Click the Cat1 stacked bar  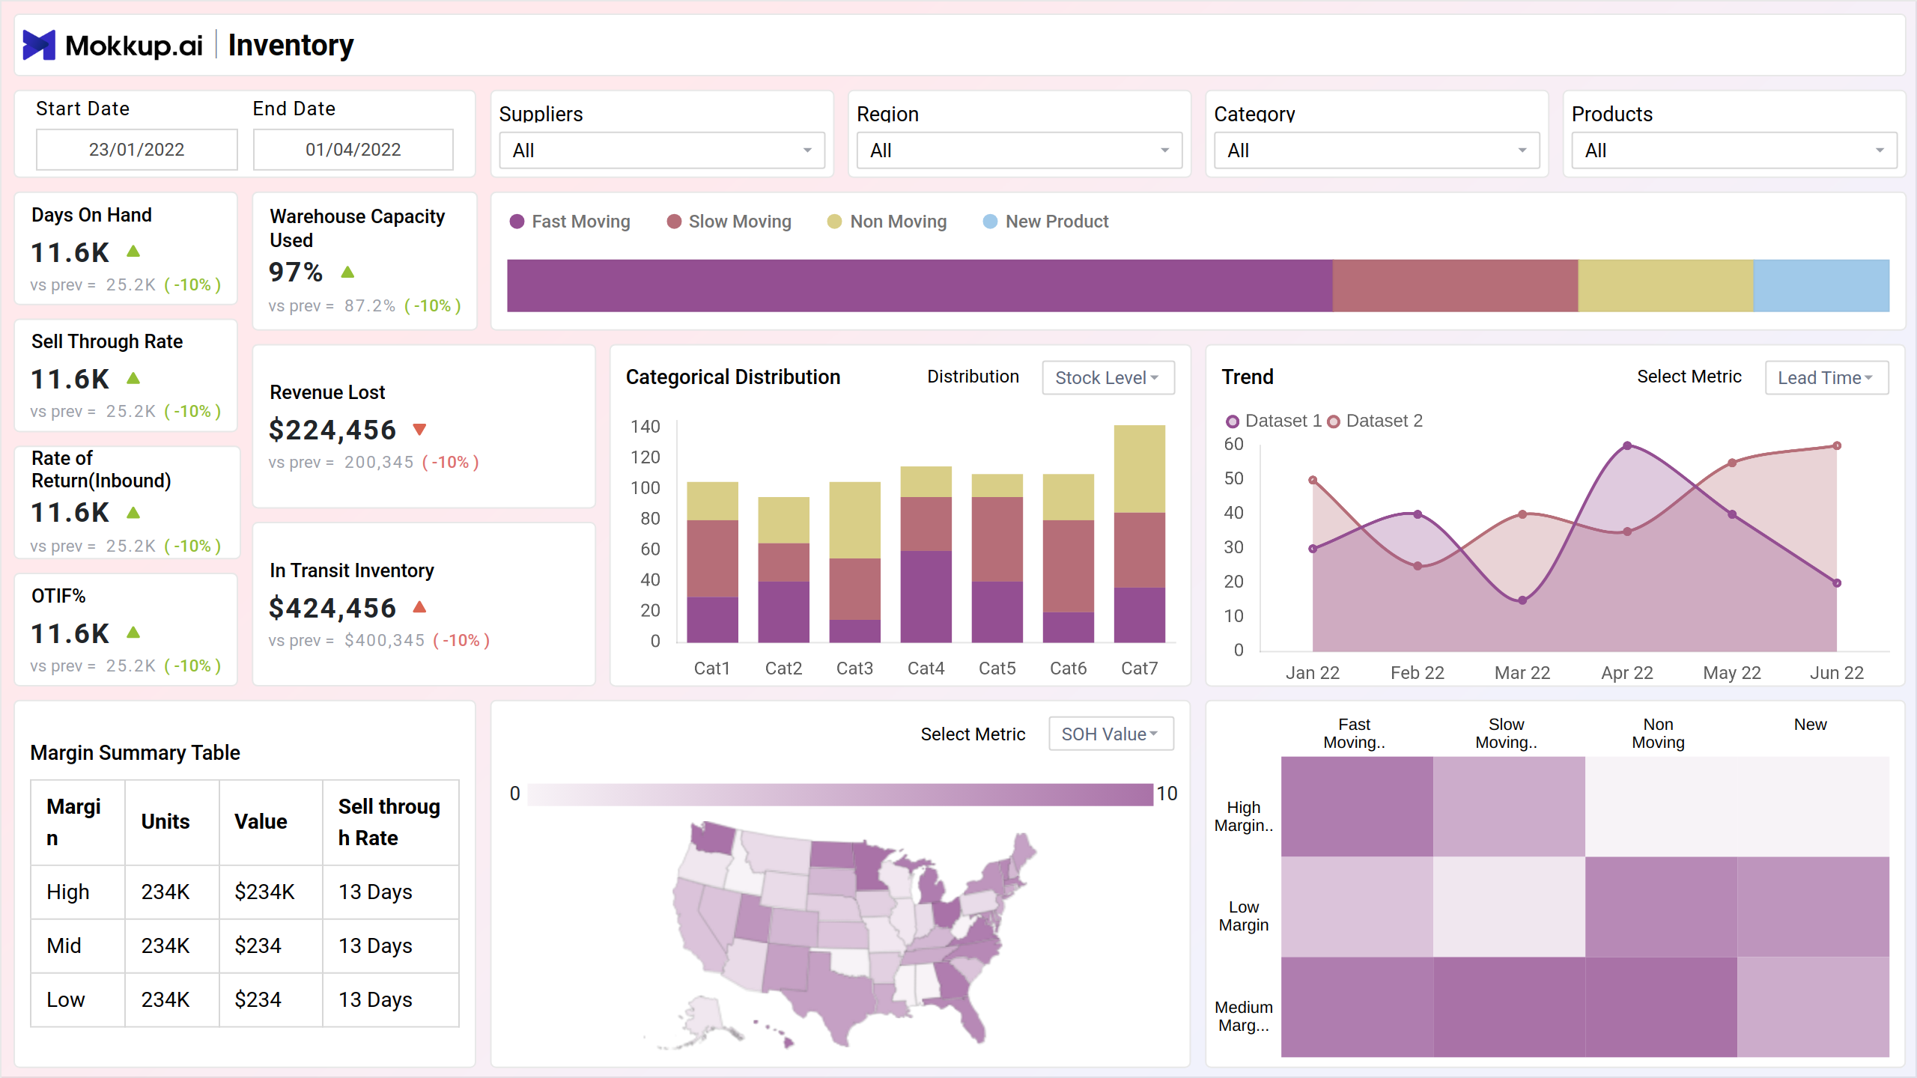(x=712, y=561)
